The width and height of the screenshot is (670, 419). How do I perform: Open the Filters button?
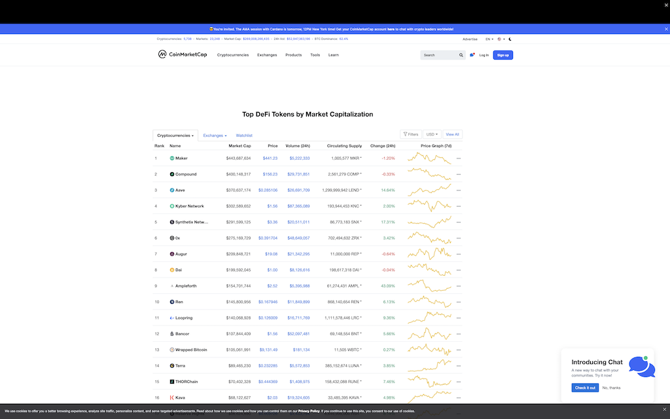411,134
